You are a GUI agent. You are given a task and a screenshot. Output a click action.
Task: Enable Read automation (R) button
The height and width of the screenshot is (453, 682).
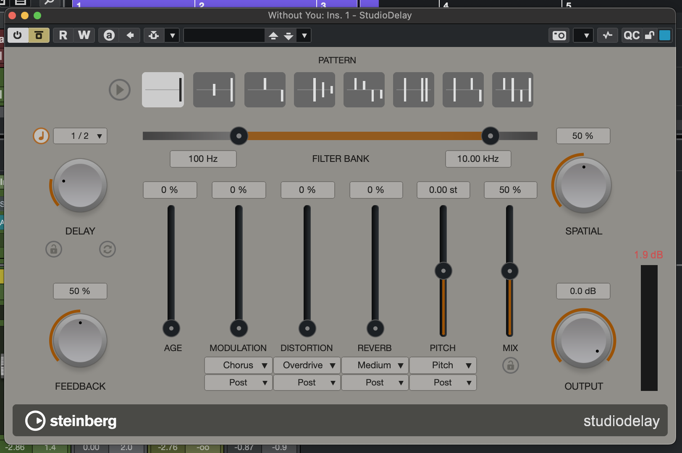tap(63, 35)
